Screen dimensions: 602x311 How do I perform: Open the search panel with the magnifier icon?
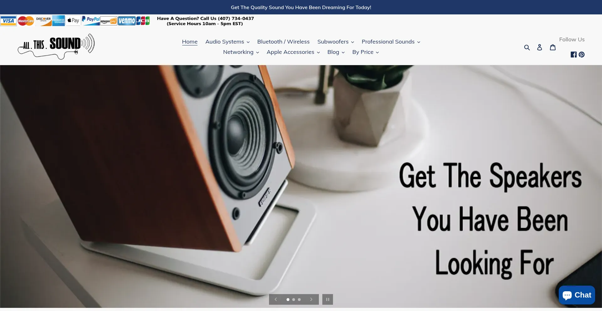pos(527,47)
